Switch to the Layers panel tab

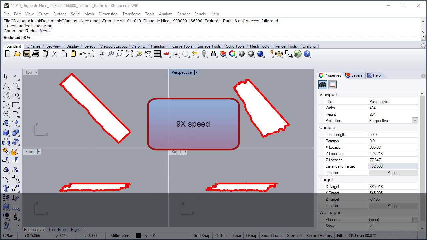click(354, 75)
